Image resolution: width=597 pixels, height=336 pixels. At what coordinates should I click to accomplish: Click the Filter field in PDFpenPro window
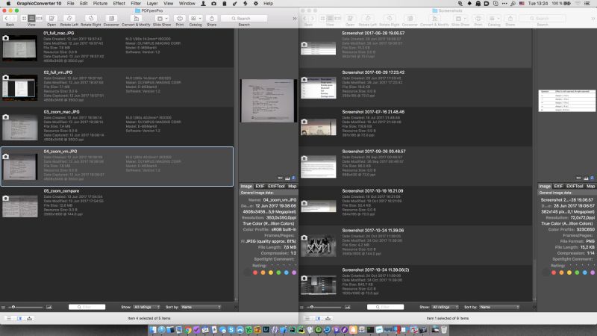click(87, 307)
